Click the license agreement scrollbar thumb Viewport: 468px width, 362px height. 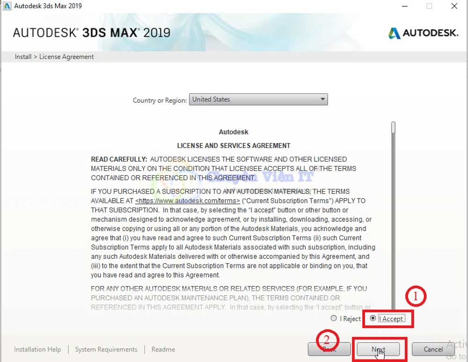coord(394,128)
